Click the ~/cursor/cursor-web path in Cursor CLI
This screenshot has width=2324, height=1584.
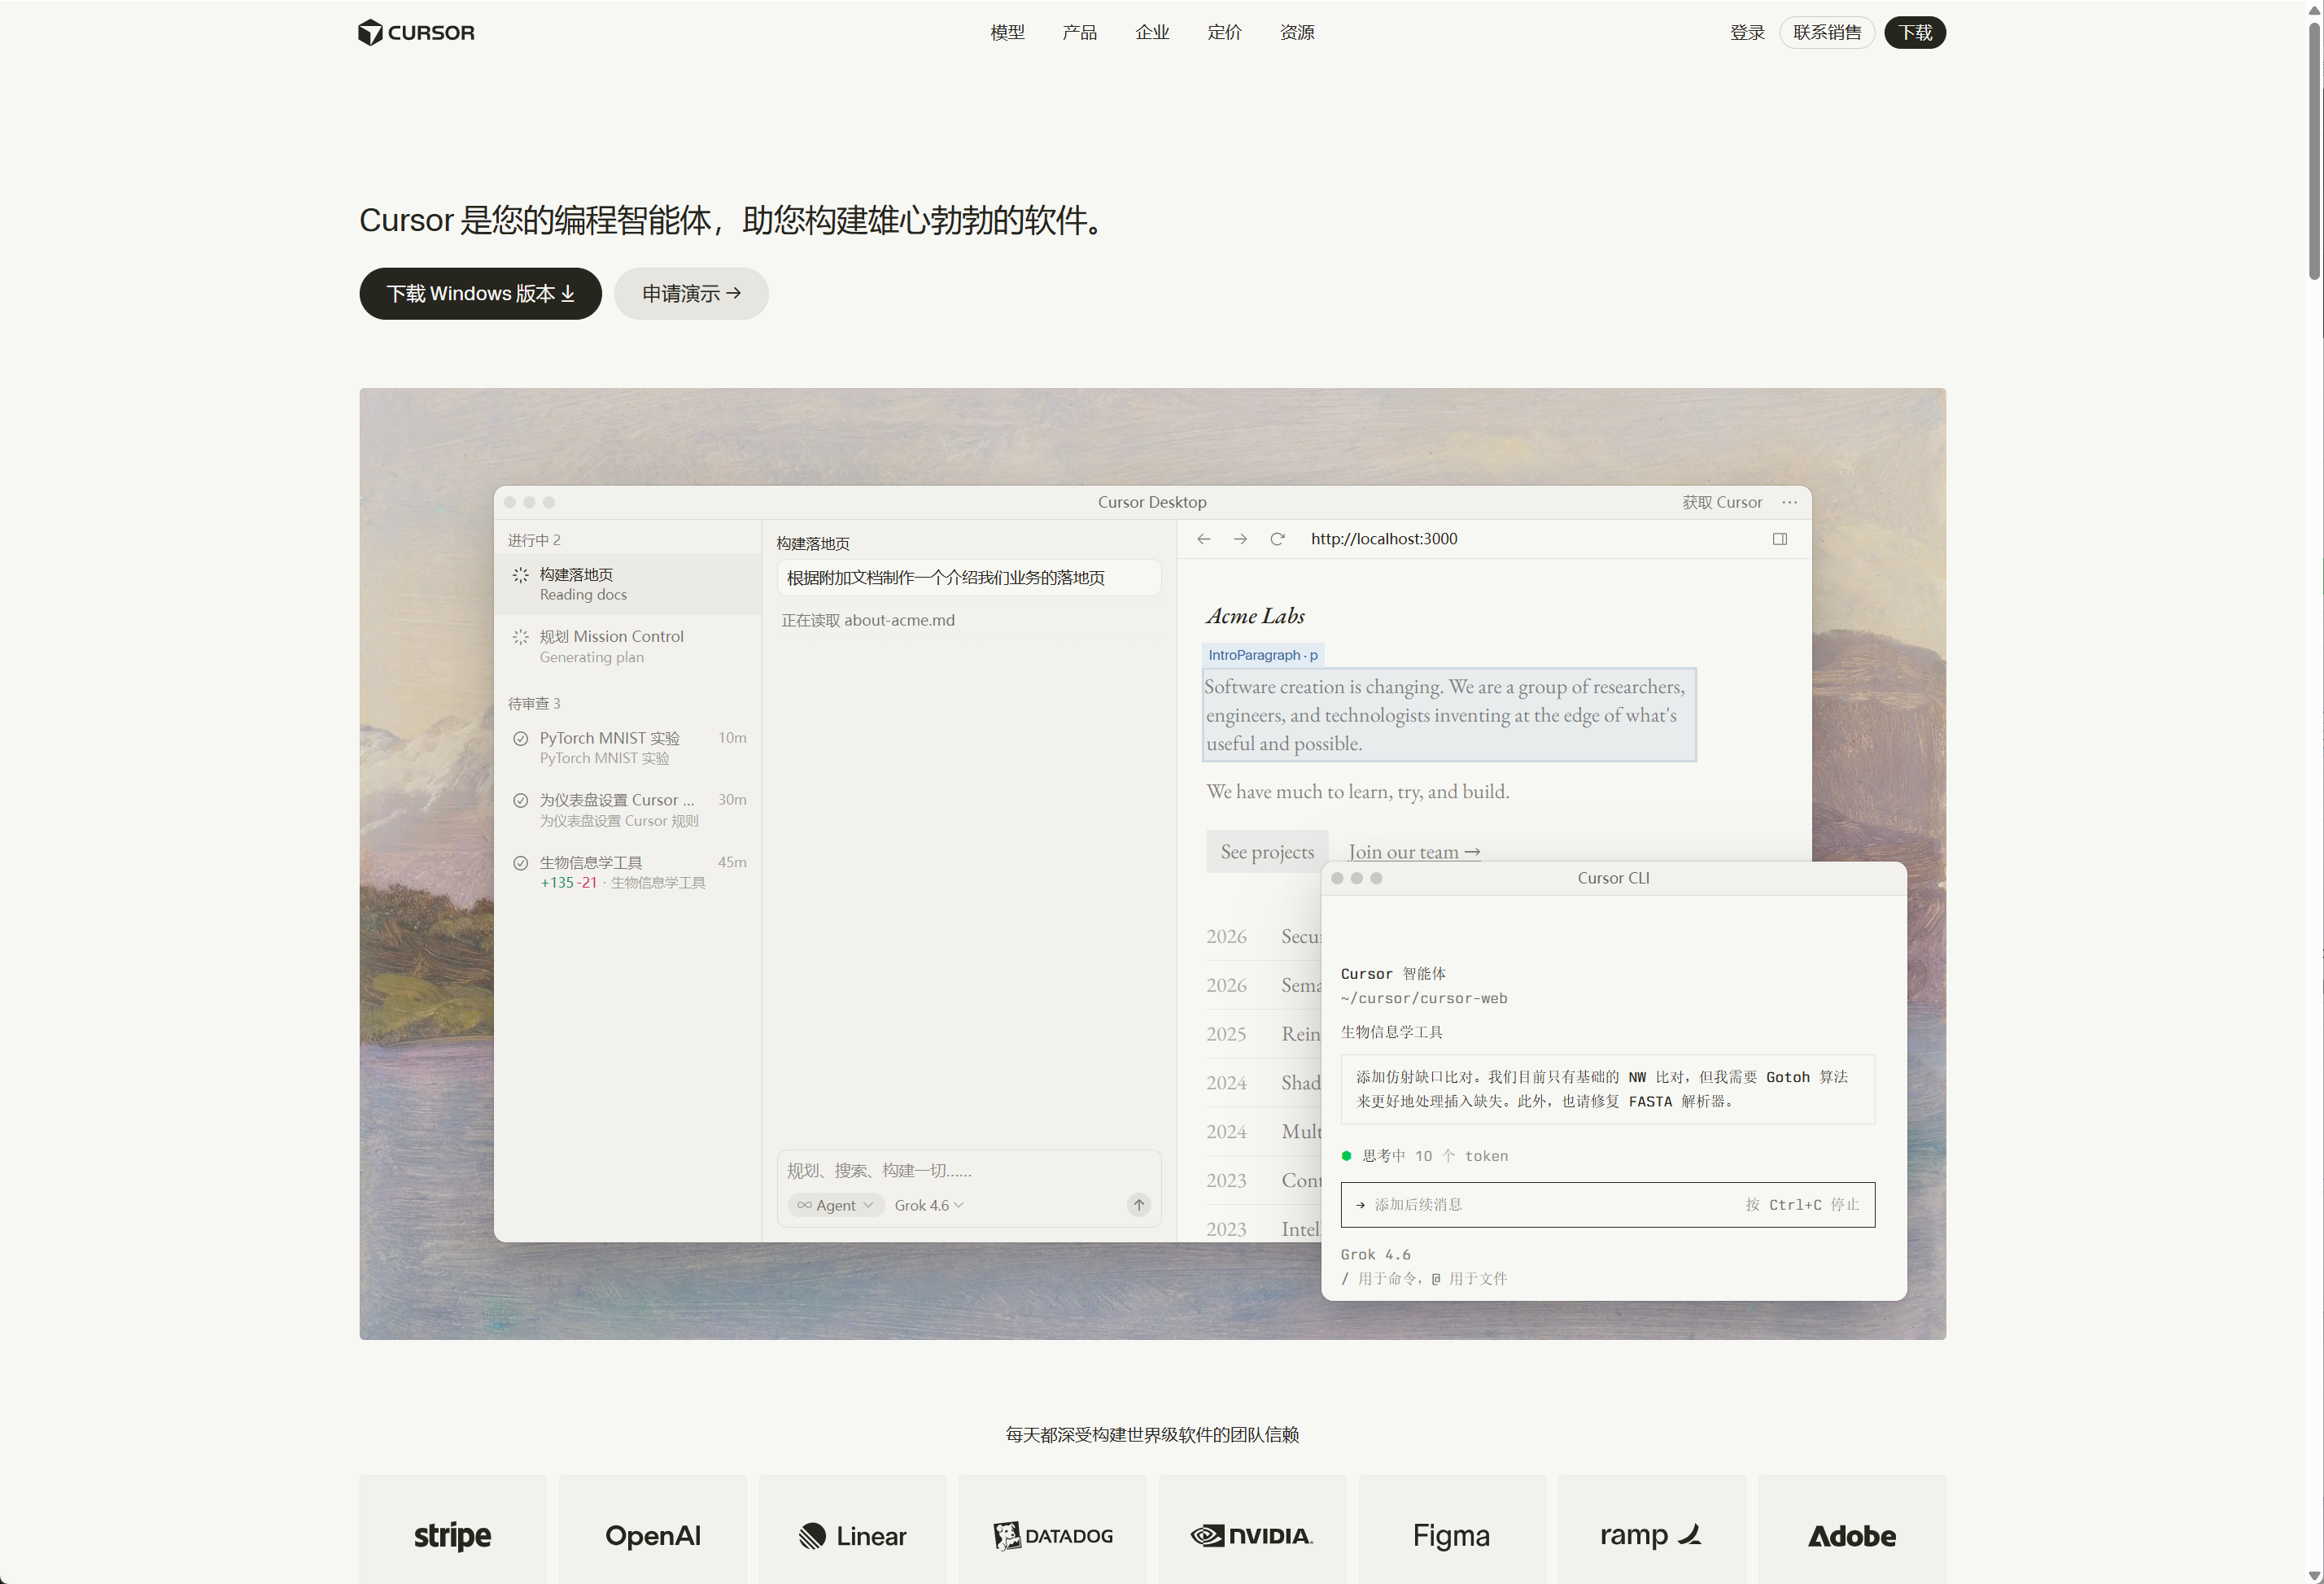tap(1424, 998)
